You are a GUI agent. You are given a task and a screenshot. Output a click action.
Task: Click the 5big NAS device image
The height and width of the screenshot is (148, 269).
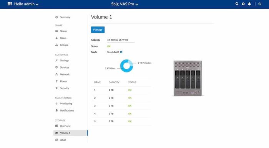[188, 78]
